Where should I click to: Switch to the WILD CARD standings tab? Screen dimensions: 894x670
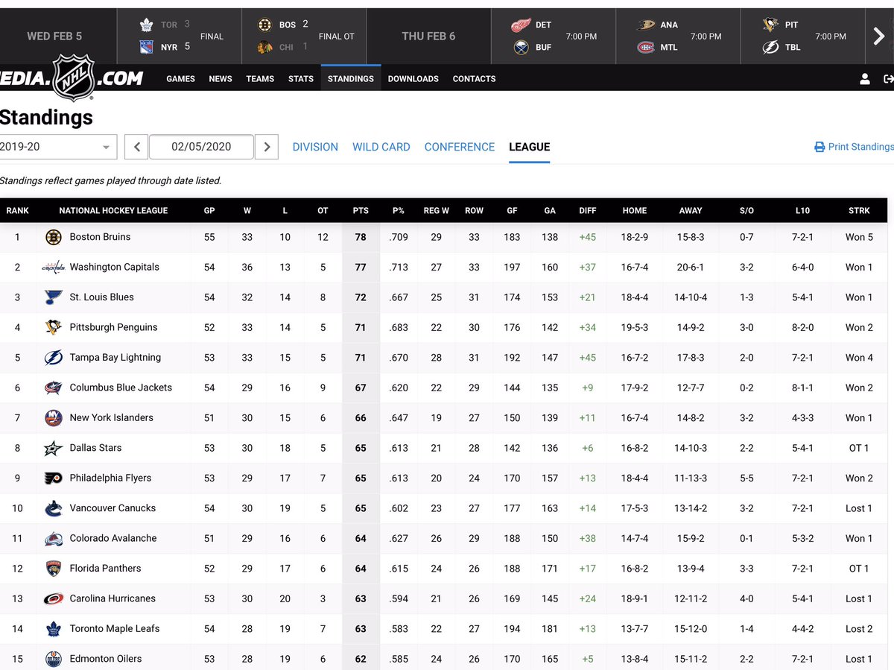click(x=381, y=147)
